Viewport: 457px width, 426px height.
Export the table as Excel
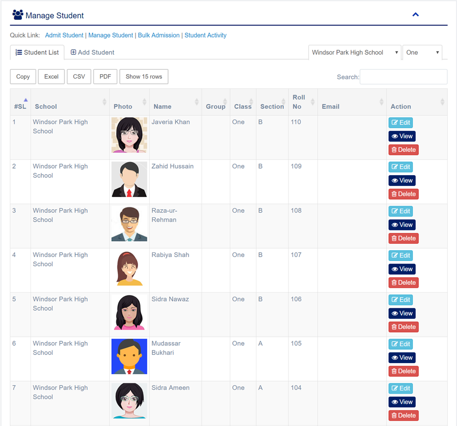click(51, 77)
